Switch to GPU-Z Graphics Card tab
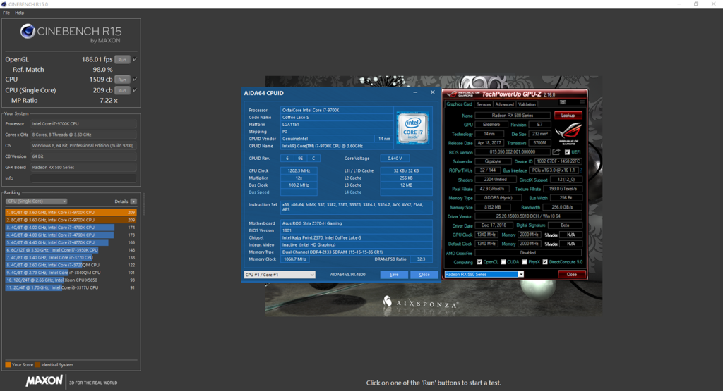 (459, 104)
